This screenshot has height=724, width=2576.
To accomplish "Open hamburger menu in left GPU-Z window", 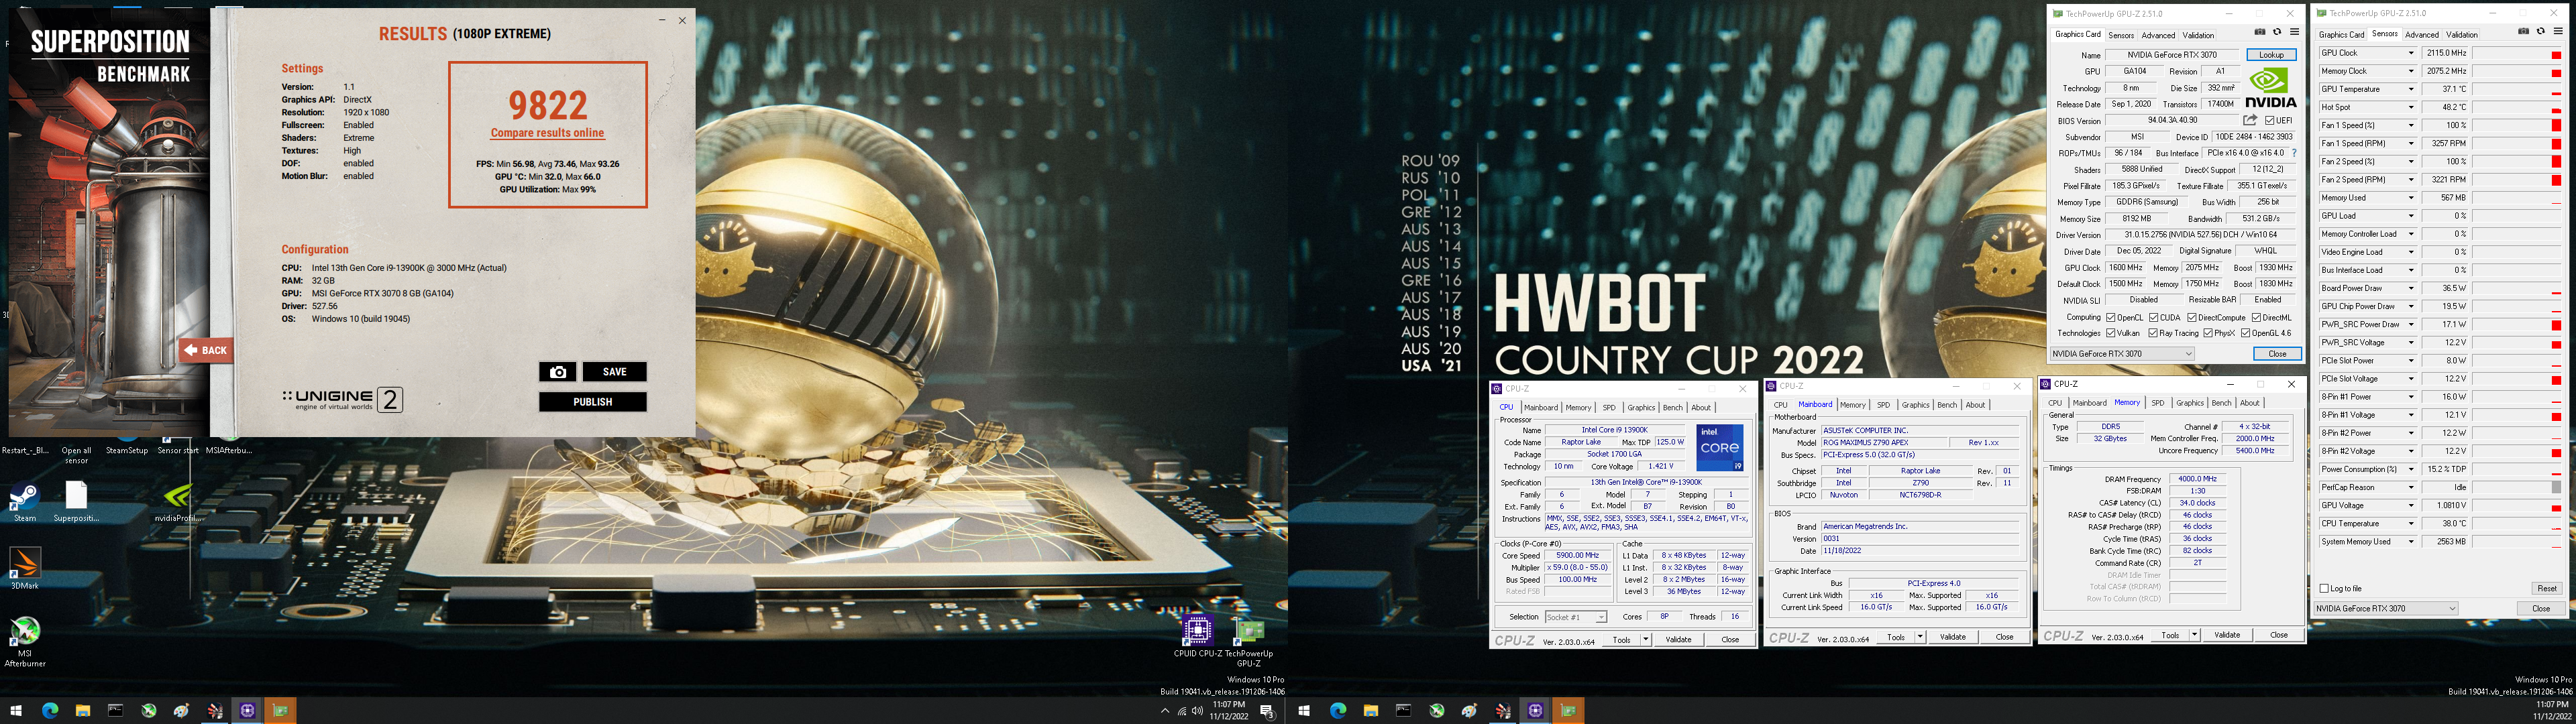I will point(2294,33).
